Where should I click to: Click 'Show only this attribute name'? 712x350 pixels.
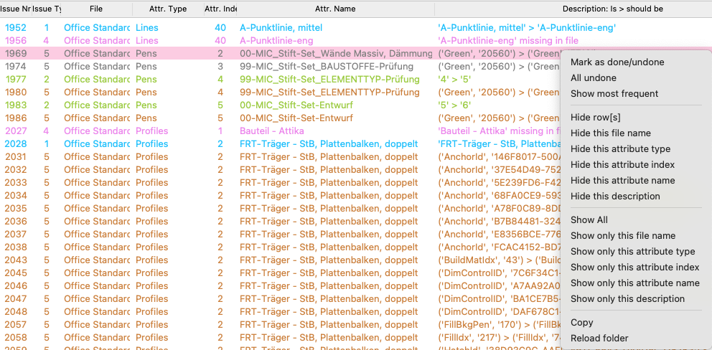[x=634, y=283]
